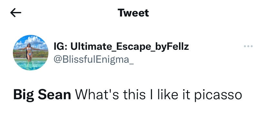Click the "Tweet" header title

(x=133, y=13)
